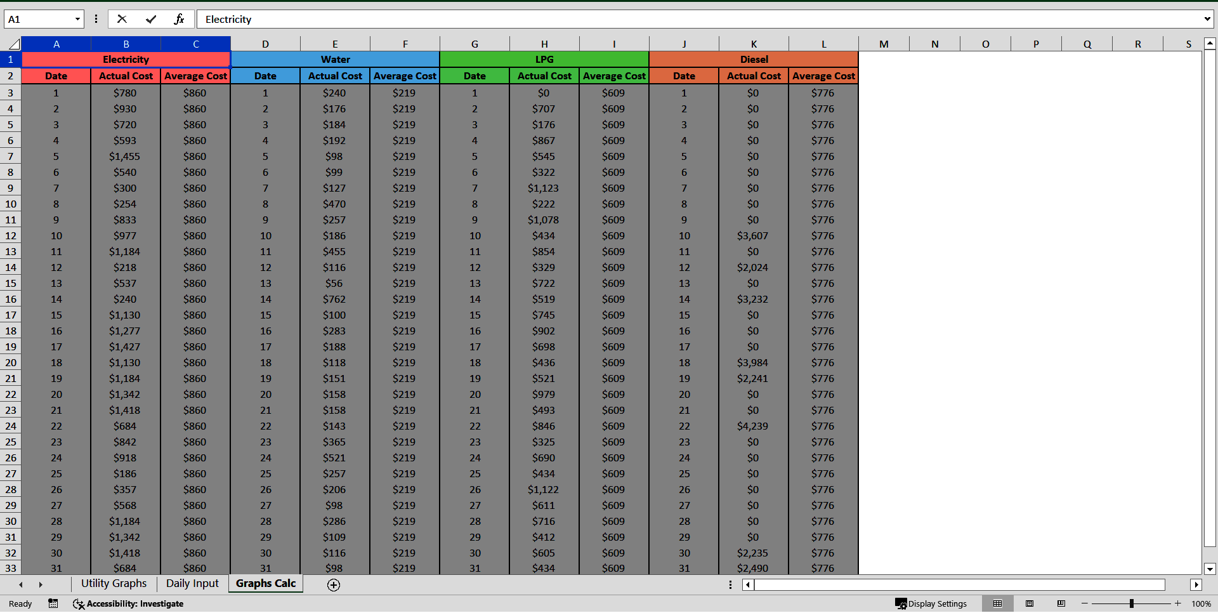
Task: Select Water Actual Cost header cell
Action: [x=335, y=76]
